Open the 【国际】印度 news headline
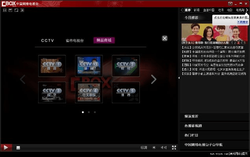This screenshot has width=250, height=157. 213,65
